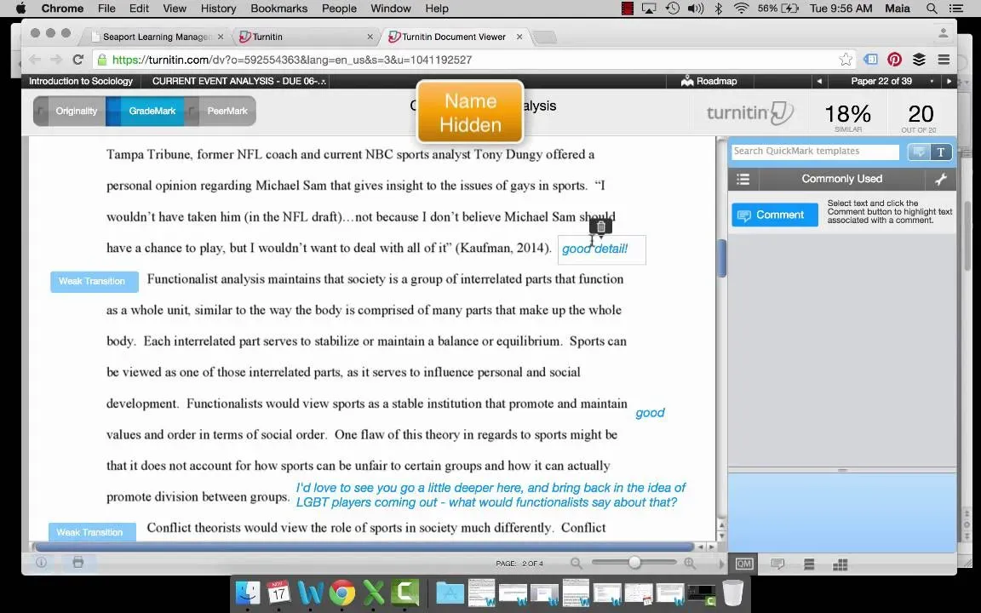This screenshot has width=981, height=613.
Task: Select the 'I'd love to see you go deeper' comment
Action: click(490, 495)
